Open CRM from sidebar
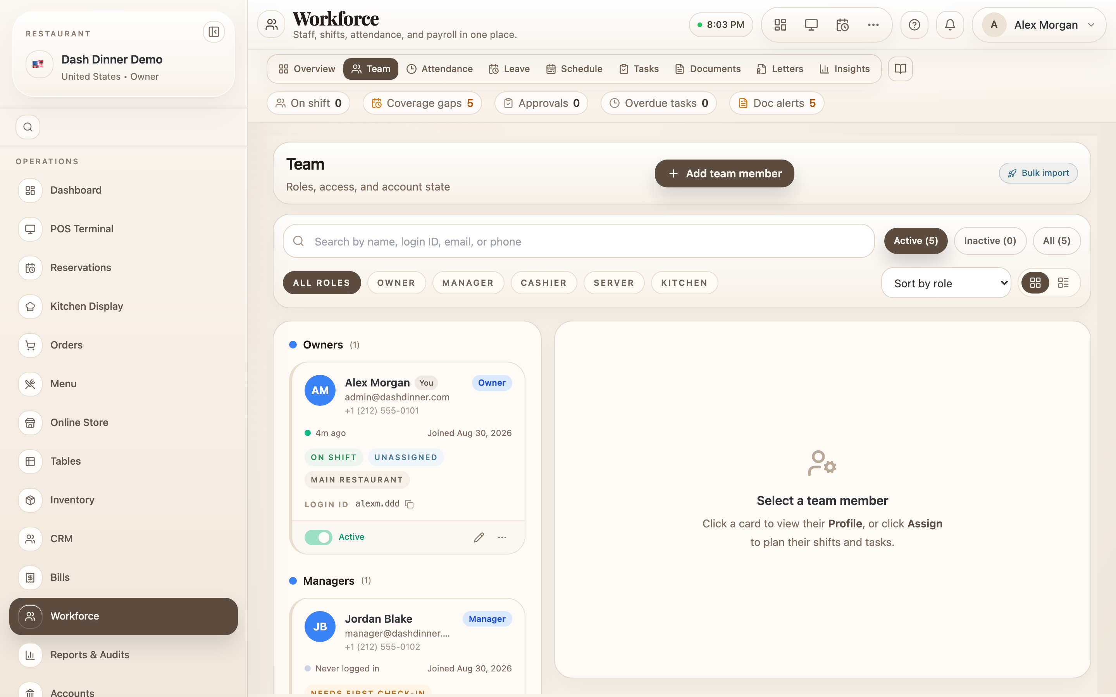1116x697 pixels. 124,539
